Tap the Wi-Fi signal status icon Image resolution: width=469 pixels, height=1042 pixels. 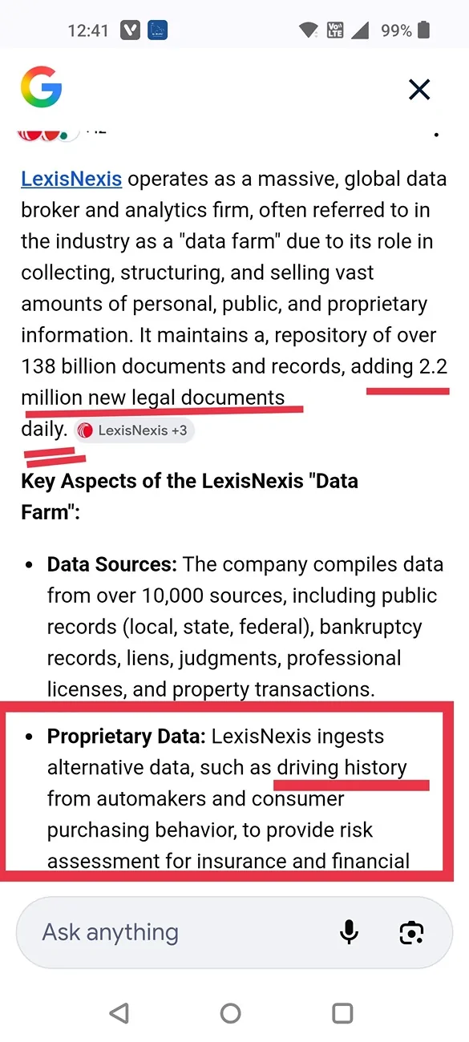pos(309,31)
